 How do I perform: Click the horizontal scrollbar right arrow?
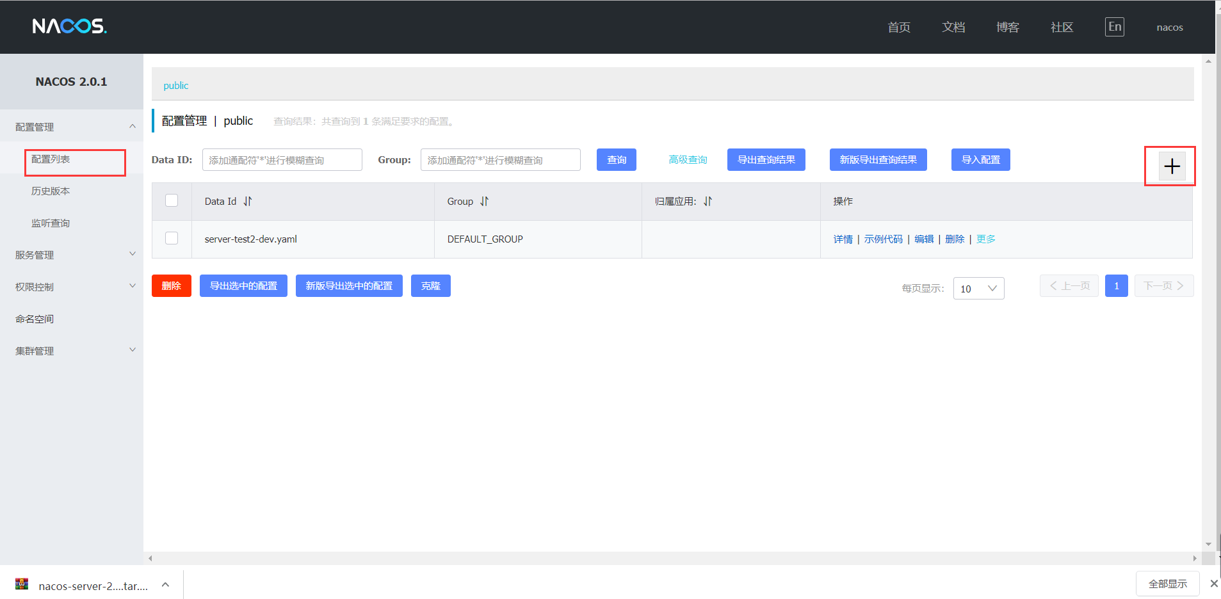[1195, 558]
